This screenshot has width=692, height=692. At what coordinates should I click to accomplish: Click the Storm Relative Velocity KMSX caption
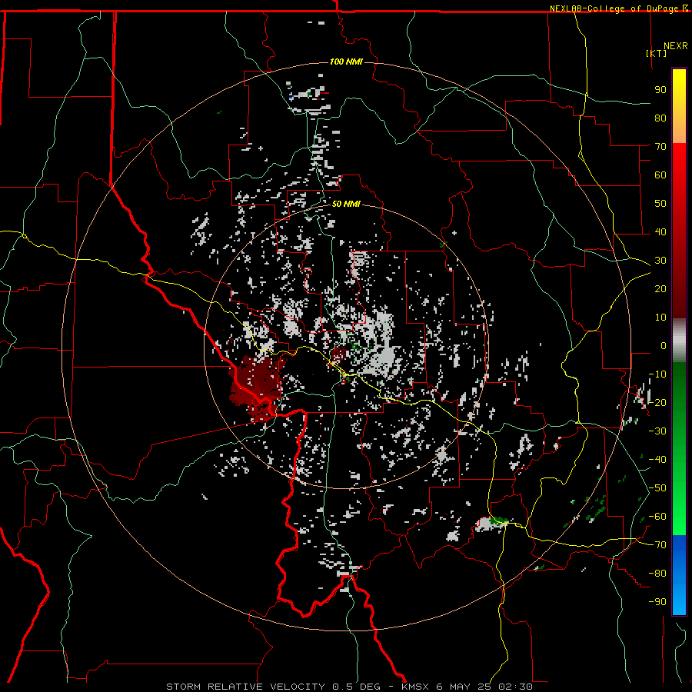coord(349,687)
